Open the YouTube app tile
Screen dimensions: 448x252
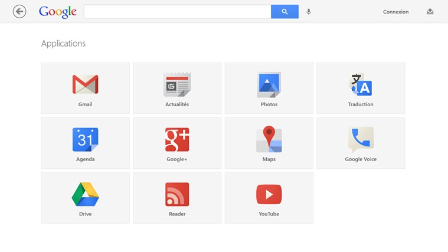pyautogui.click(x=269, y=198)
